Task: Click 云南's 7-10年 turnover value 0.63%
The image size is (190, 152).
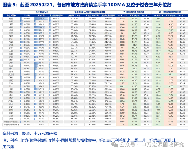Action: coord(27,51)
